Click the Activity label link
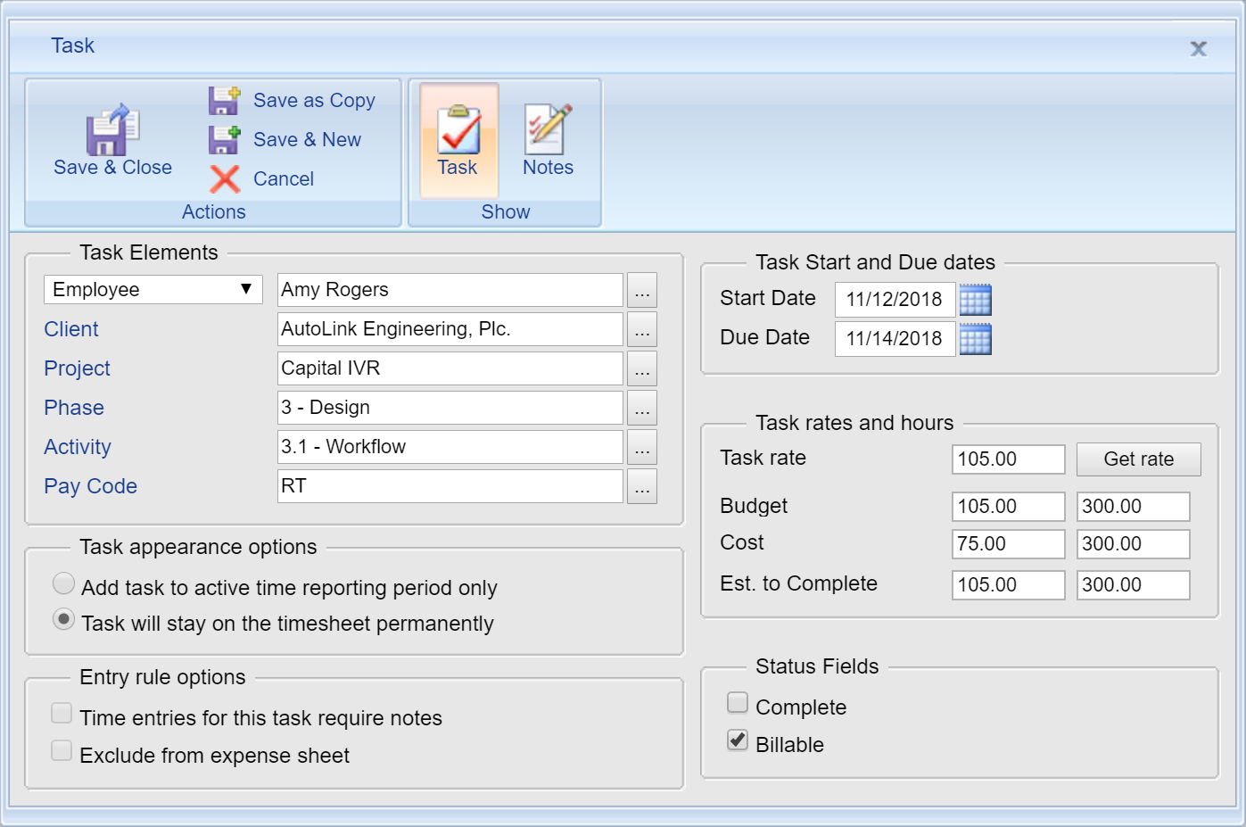Viewport: 1246px width, 827px height. [78, 447]
